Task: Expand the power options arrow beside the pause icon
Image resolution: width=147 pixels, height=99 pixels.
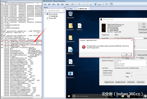Action: [75, 4]
